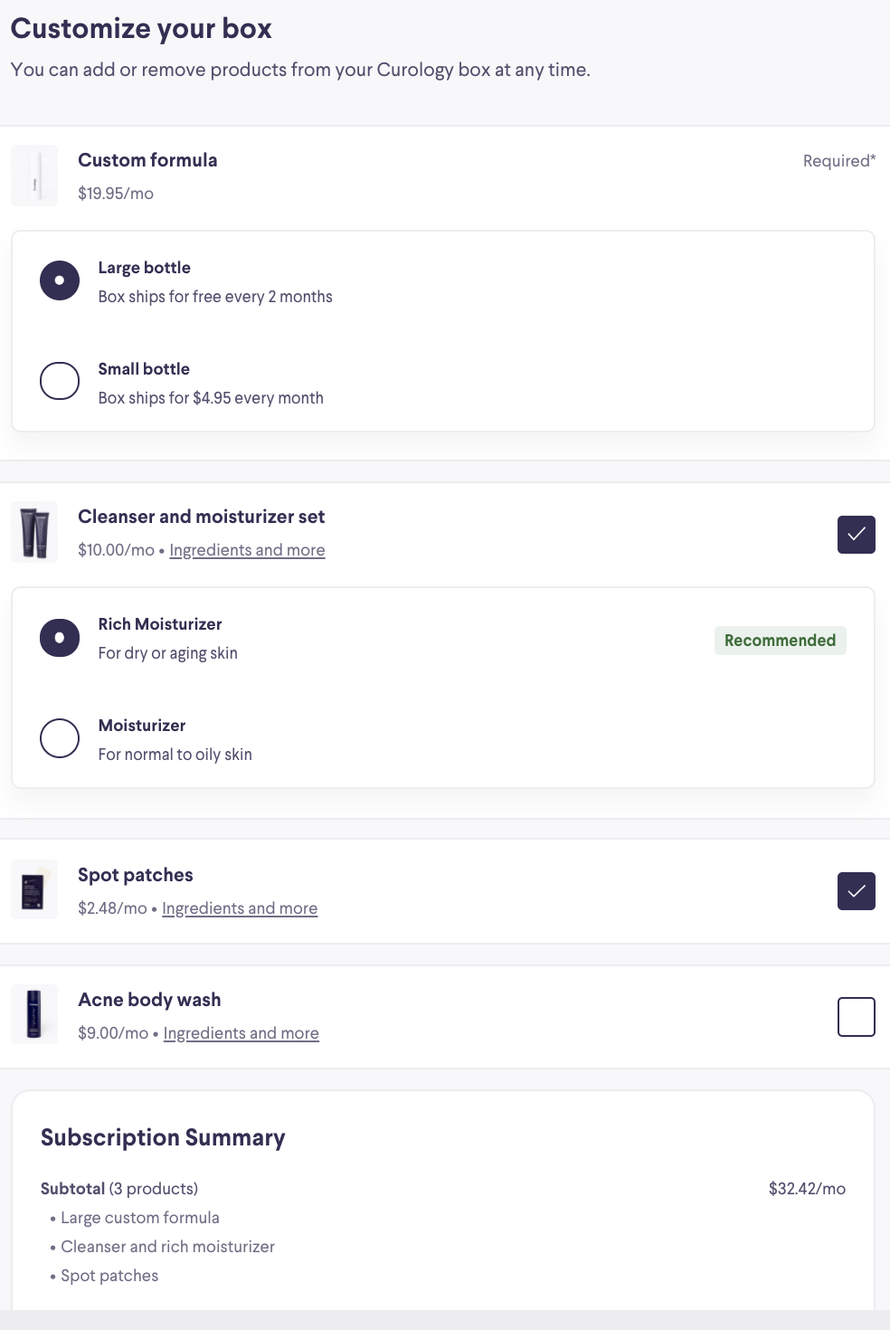This screenshot has width=890, height=1330.
Task: Select the Small bottle option
Action: point(60,381)
